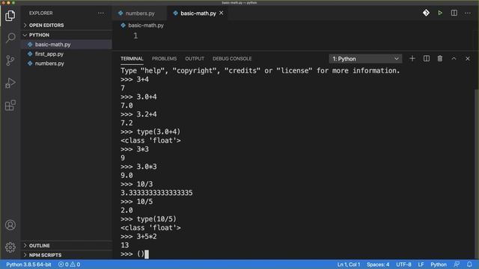
Task: Open first_app.py in the file tree
Action: (67, 54)
